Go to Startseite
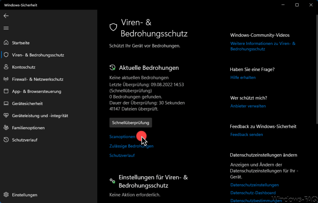The height and width of the screenshot is (203, 318). point(21,43)
